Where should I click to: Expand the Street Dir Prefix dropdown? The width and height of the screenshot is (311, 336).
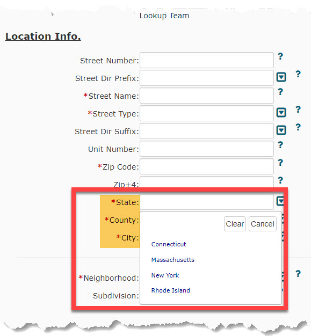[x=281, y=77]
